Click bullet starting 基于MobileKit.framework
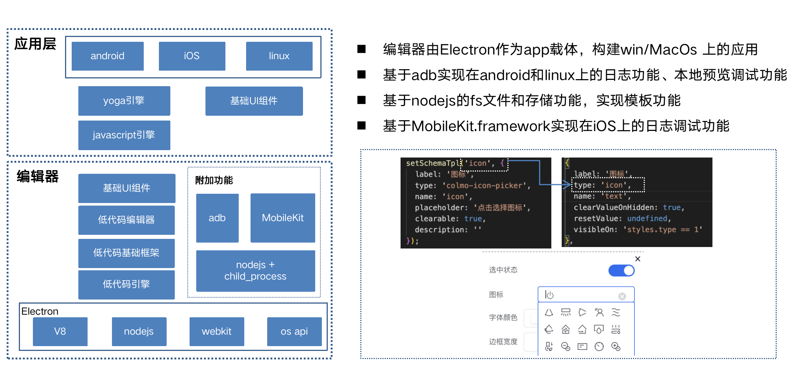This screenshot has height=372, width=810. coord(556,126)
